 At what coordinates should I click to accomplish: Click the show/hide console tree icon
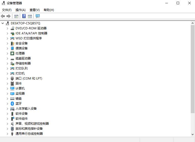pos(16,16)
